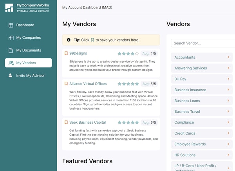Click the Alliance Virtual Offices description paragraph
Viewport: 235px width, 171px height.
(114, 100)
